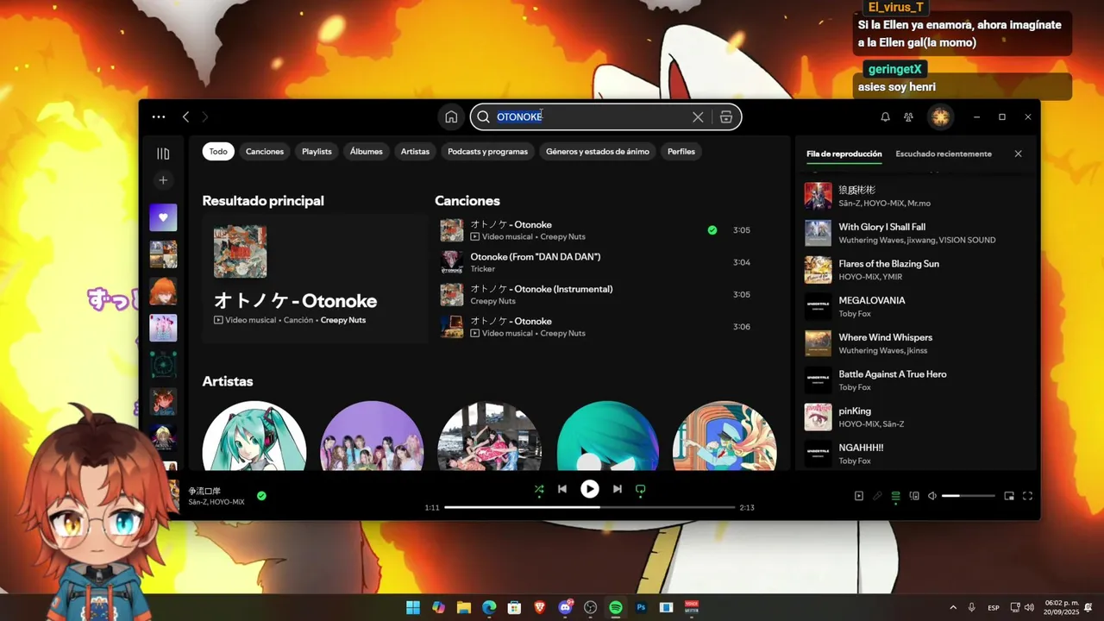This screenshot has height=621, width=1104.
Task: Open the Browse icon in search bar
Action: coord(726,117)
